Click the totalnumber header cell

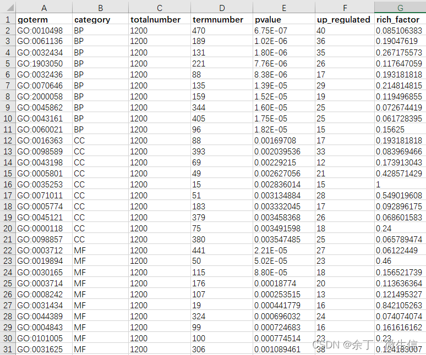coord(160,19)
